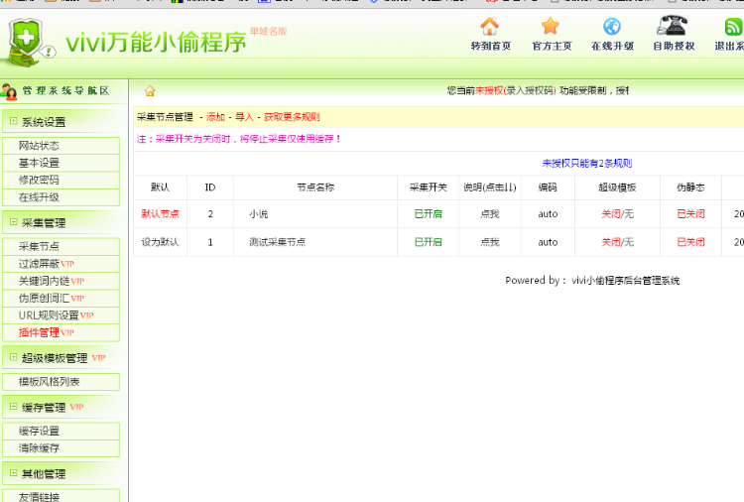Click the 在线升级 globe icon

point(612,26)
